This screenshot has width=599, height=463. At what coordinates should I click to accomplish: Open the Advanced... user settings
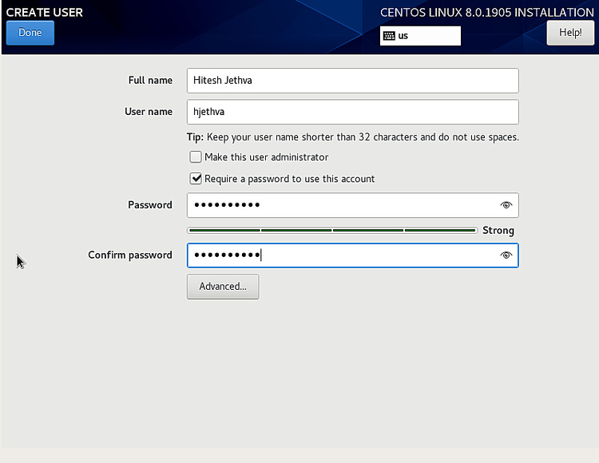pos(223,287)
